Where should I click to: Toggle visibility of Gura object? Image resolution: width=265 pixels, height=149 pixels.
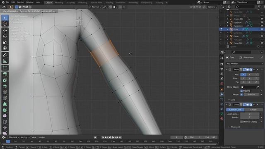(x=262, y=29)
